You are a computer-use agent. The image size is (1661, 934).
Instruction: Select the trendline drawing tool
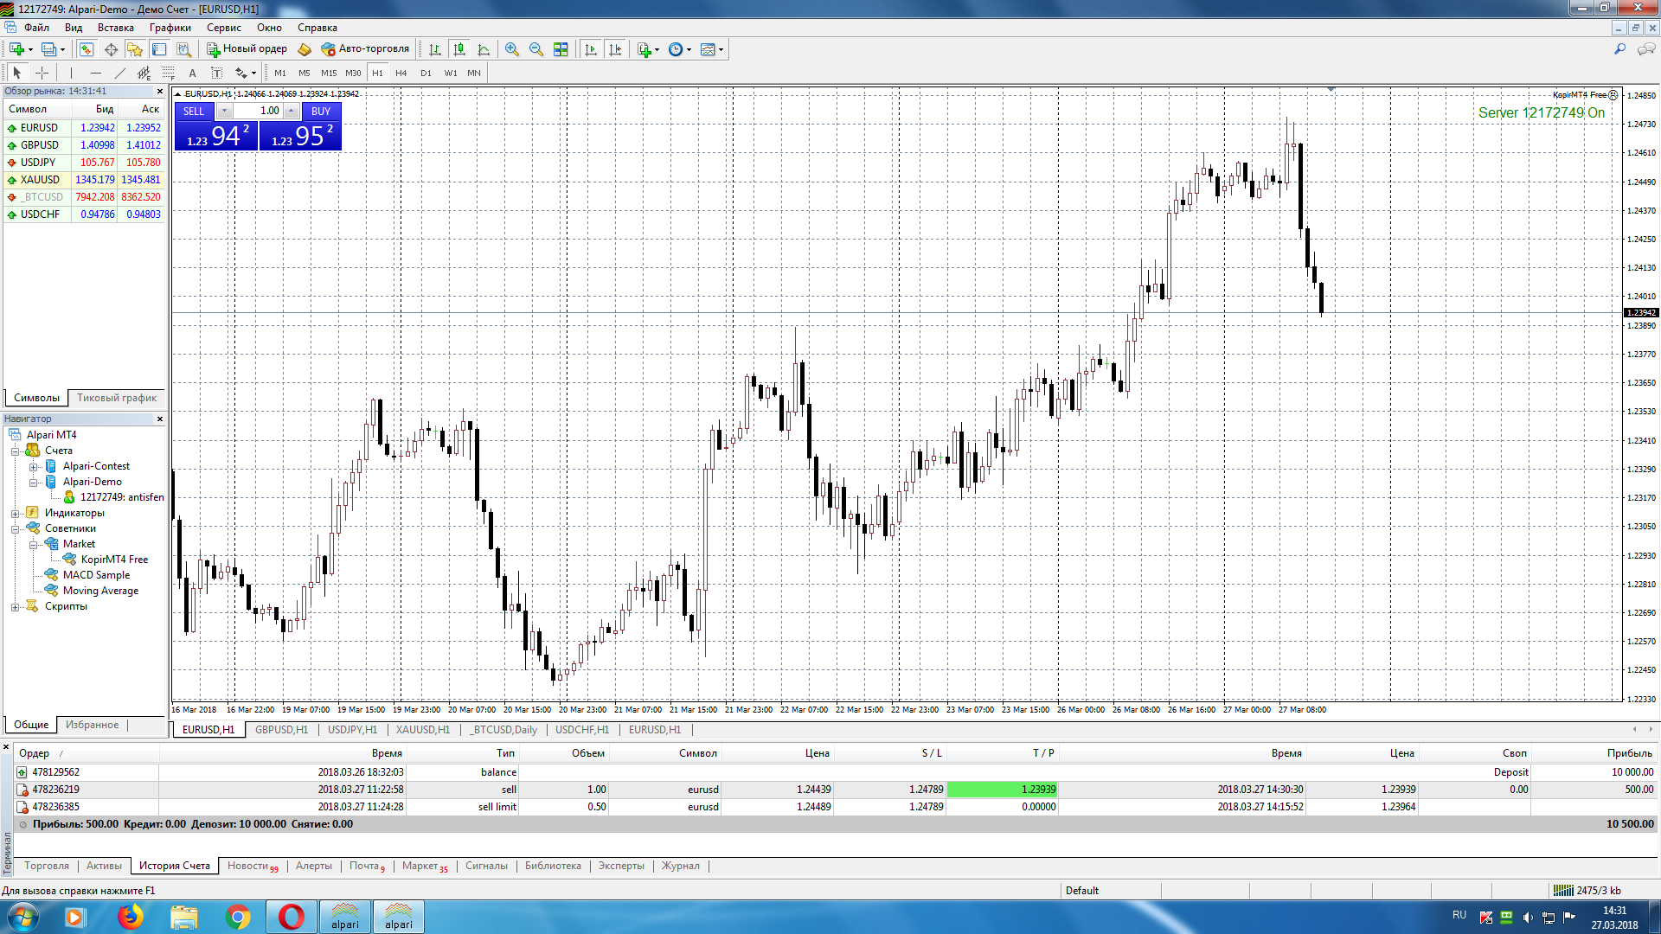point(120,74)
